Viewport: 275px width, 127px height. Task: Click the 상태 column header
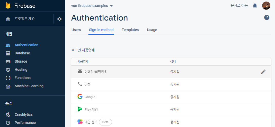(x=173, y=62)
